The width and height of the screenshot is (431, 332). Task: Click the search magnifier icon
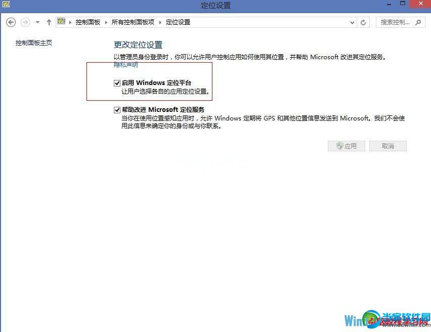pos(418,23)
